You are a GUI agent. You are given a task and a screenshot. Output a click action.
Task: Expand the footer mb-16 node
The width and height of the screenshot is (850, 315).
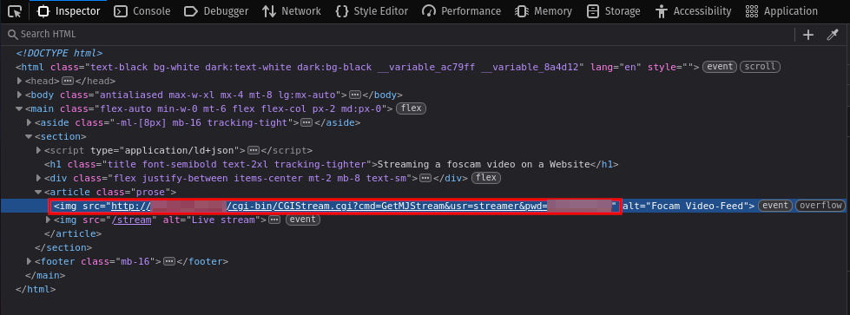[30, 261]
